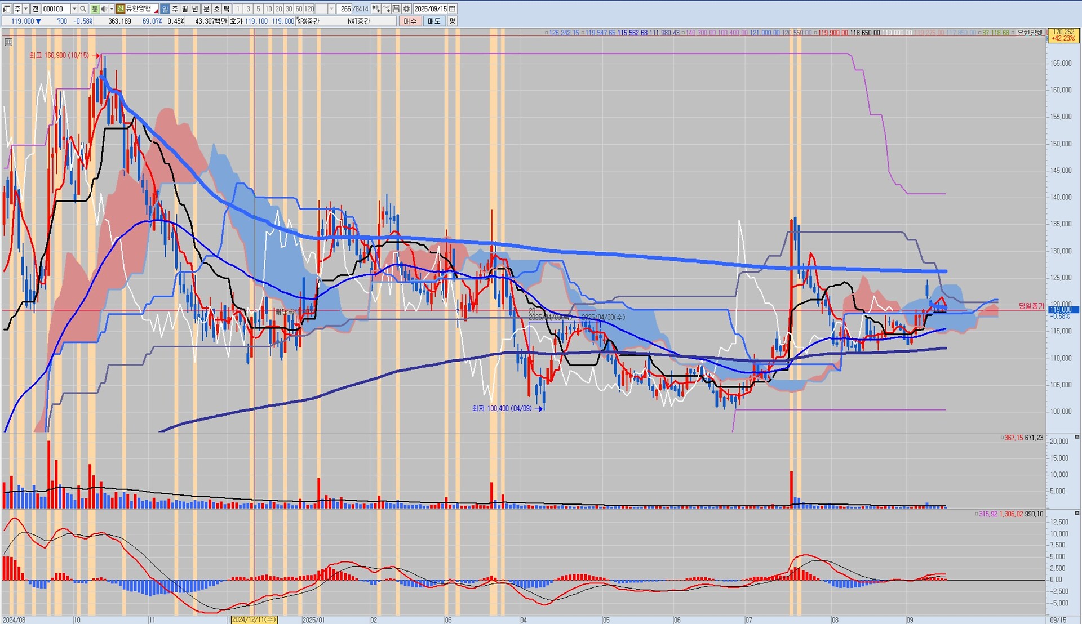1082x624 pixels.
Task: Select the 30-minute interval tab
Action: (289, 9)
